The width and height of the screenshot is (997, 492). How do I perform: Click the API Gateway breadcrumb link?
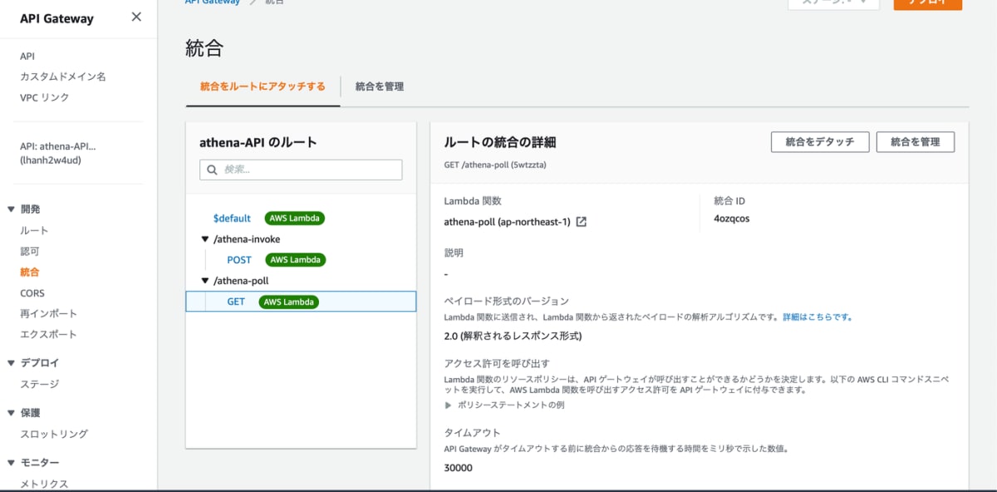213,2
